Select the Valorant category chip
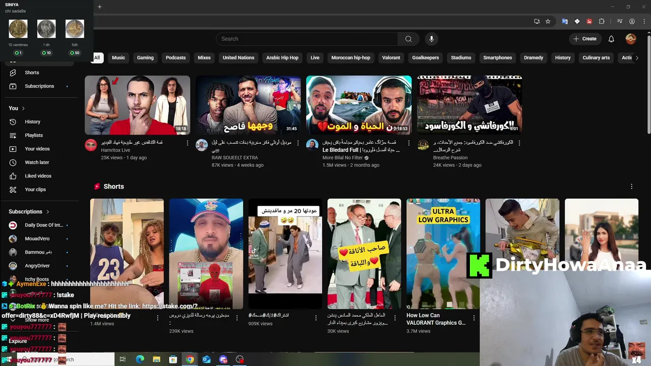Image resolution: width=651 pixels, height=366 pixels. pos(391,57)
